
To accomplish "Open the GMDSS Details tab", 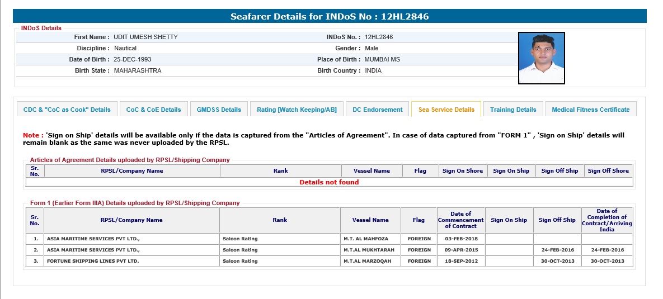I will point(219,110).
